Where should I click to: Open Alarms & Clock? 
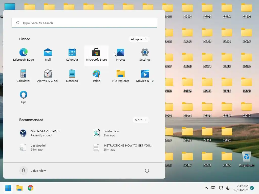[x=48, y=76]
